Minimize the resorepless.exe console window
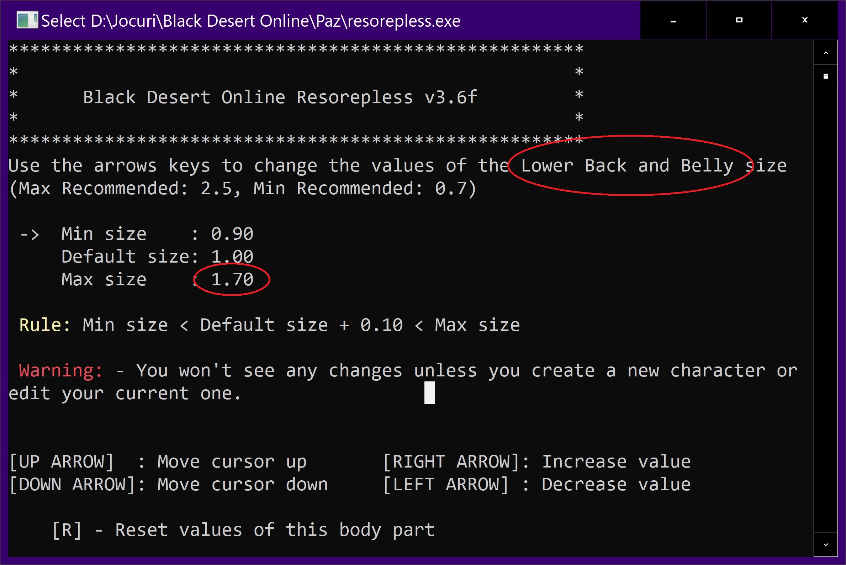This screenshot has height=565, width=846. [673, 21]
